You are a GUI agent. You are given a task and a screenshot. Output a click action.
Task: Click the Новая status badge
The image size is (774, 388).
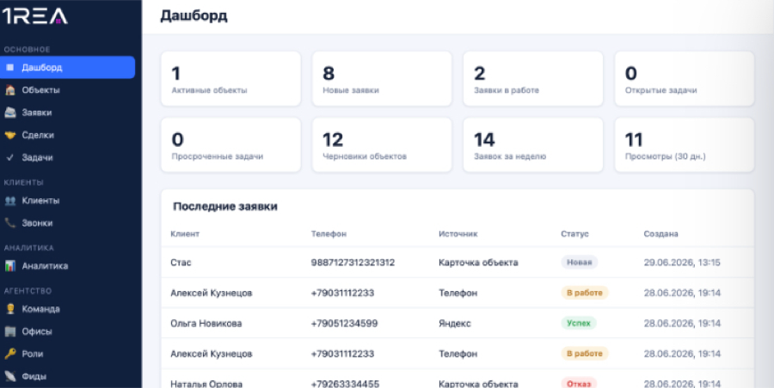coord(579,263)
